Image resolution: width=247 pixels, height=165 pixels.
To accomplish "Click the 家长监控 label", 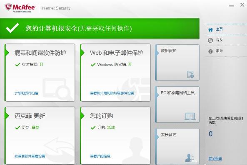I will (169, 135).
